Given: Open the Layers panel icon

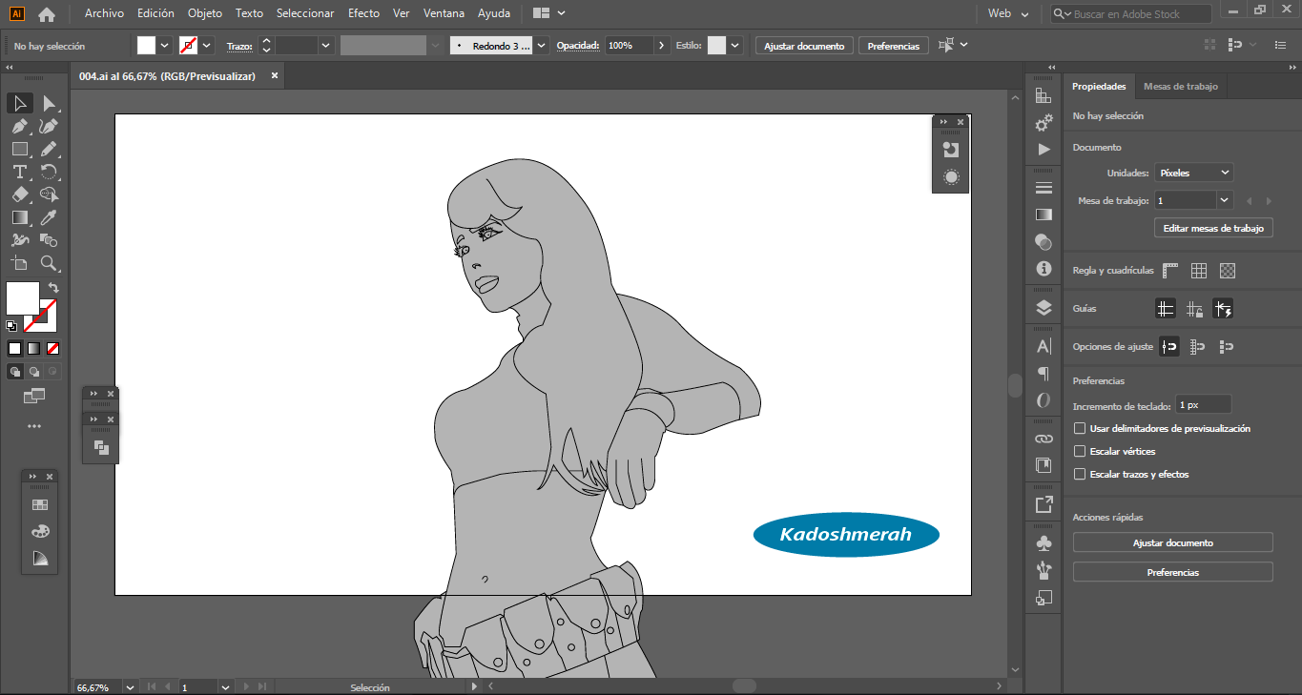Looking at the screenshot, I should pyautogui.click(x=1044, y=307).
